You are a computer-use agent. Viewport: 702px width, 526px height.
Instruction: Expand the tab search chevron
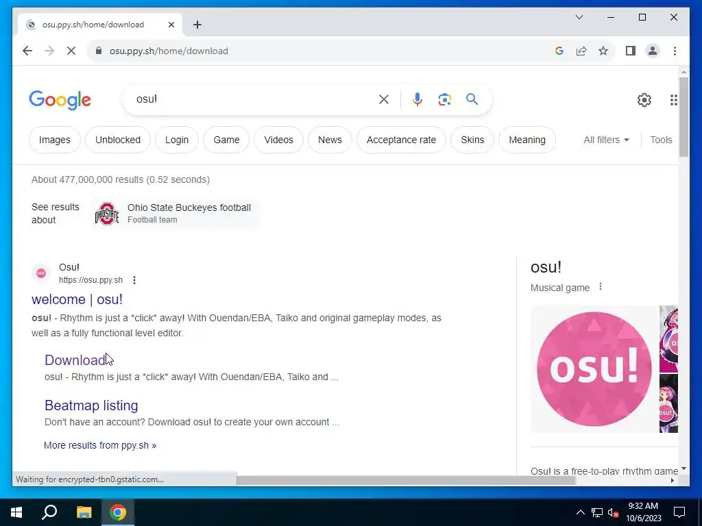point(579,17)
